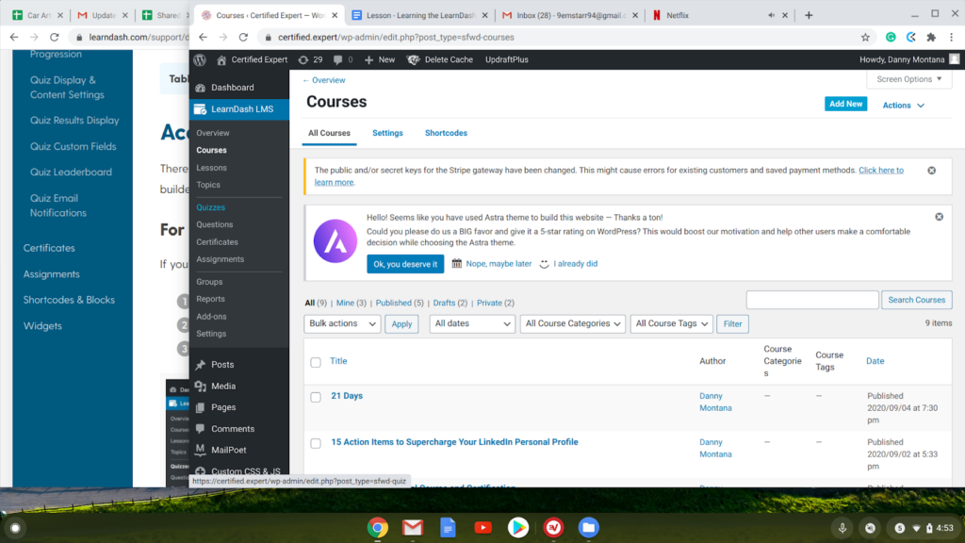This screenshot has height=543, width=965.
Task: Go back in the front Chrome window
Action: pos(203,37)
